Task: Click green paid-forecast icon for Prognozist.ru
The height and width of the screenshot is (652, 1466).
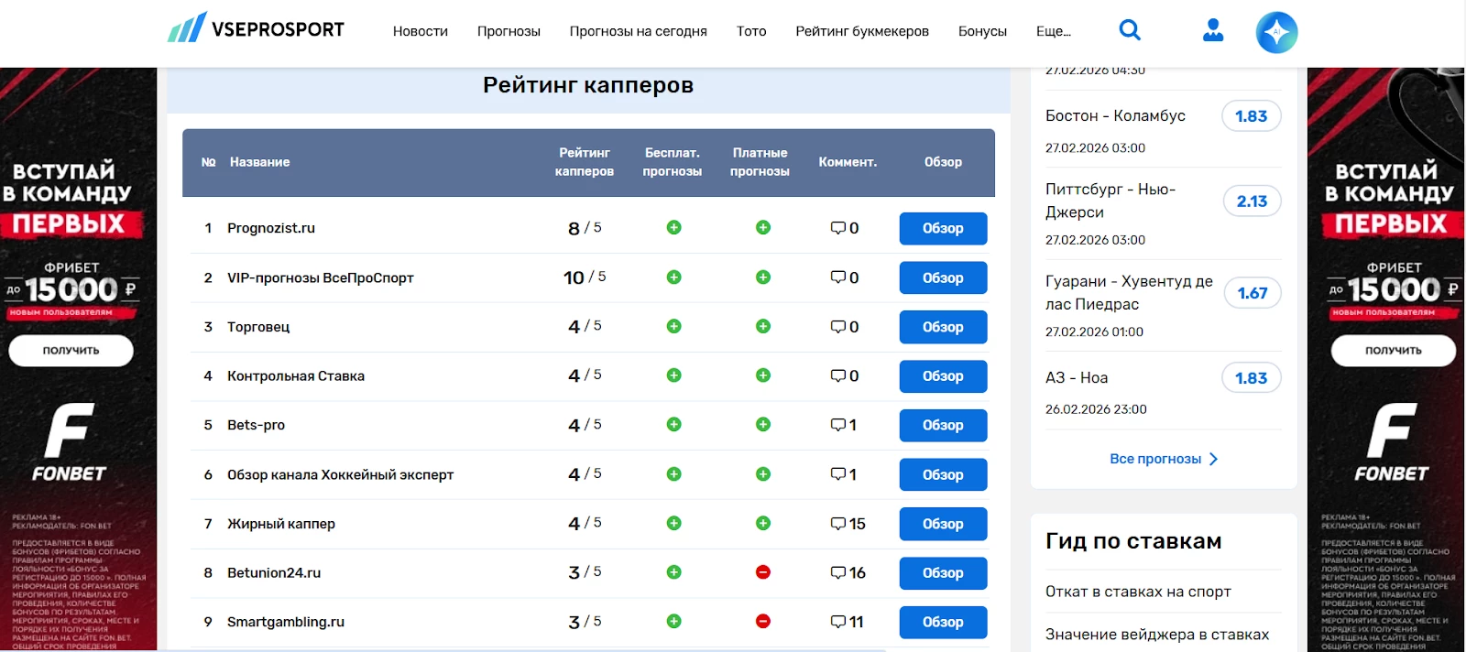Action: point(762,227)
